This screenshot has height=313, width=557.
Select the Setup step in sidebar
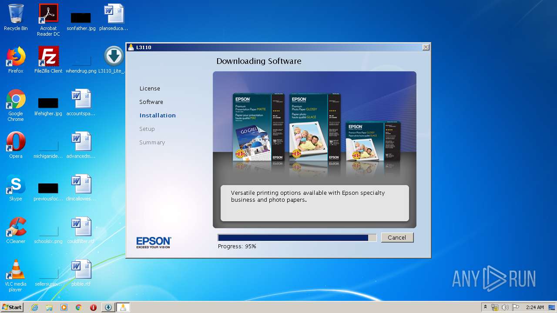pyautogui.click(x=147, y=129)
